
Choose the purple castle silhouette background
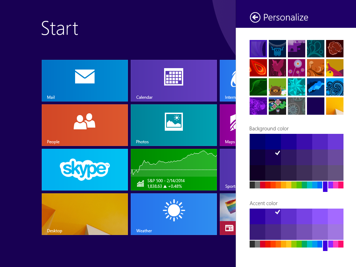(x=297, y=49)
